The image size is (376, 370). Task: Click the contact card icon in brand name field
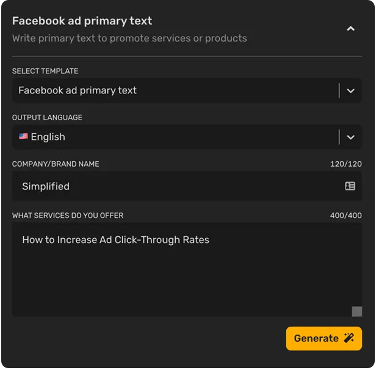click(350, 186)
